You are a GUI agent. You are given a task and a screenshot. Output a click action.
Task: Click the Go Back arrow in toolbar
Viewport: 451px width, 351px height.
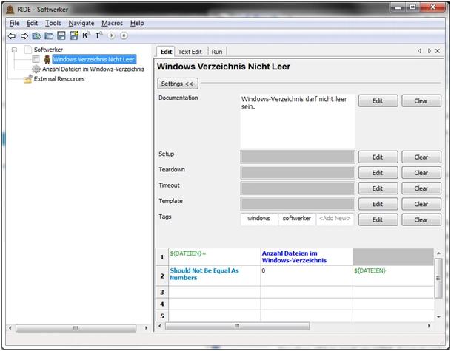pyautogui.click(x=12, y=35)
